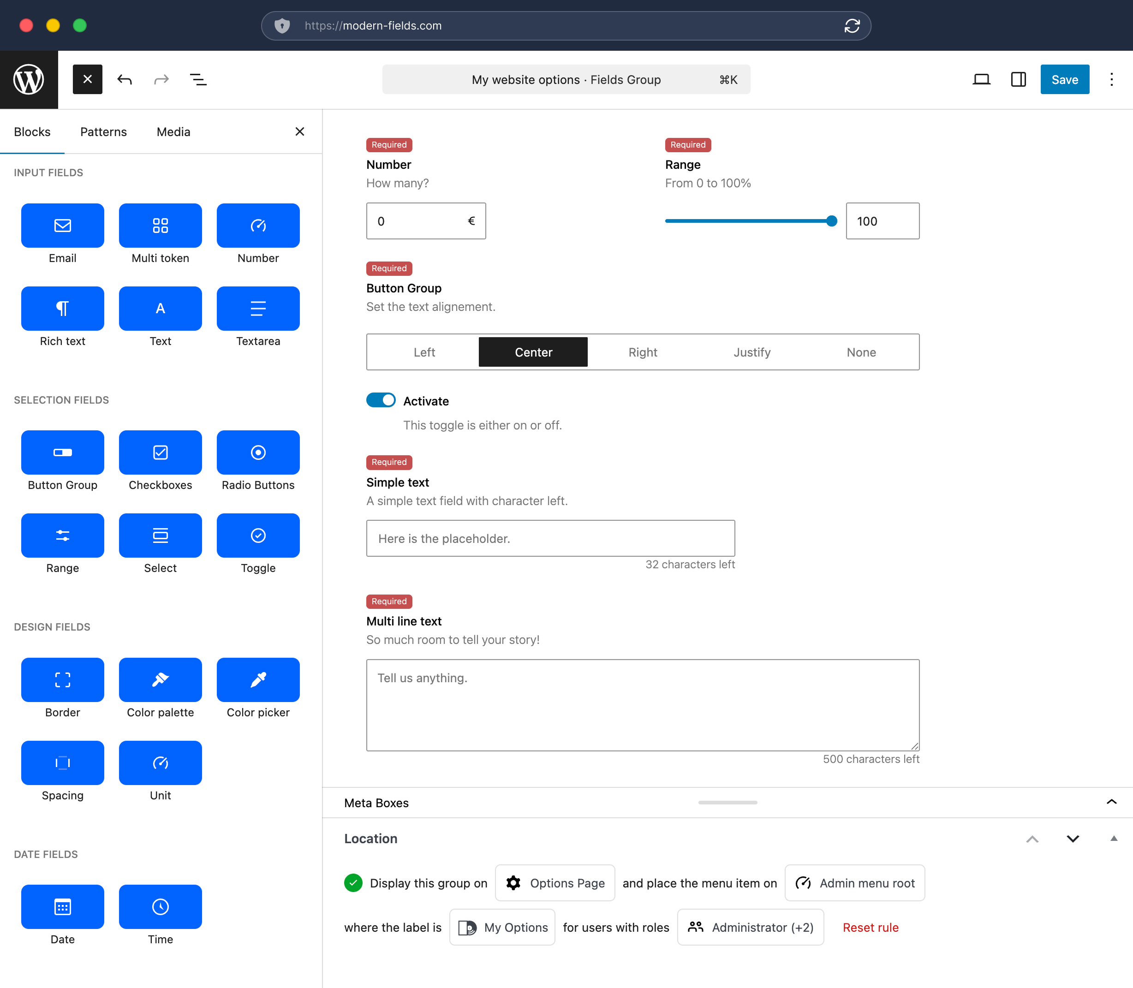The width and height of the screenshot is (1133, 988).
Task: Turn off the Activate toggle
Action: tap(381, 400)
